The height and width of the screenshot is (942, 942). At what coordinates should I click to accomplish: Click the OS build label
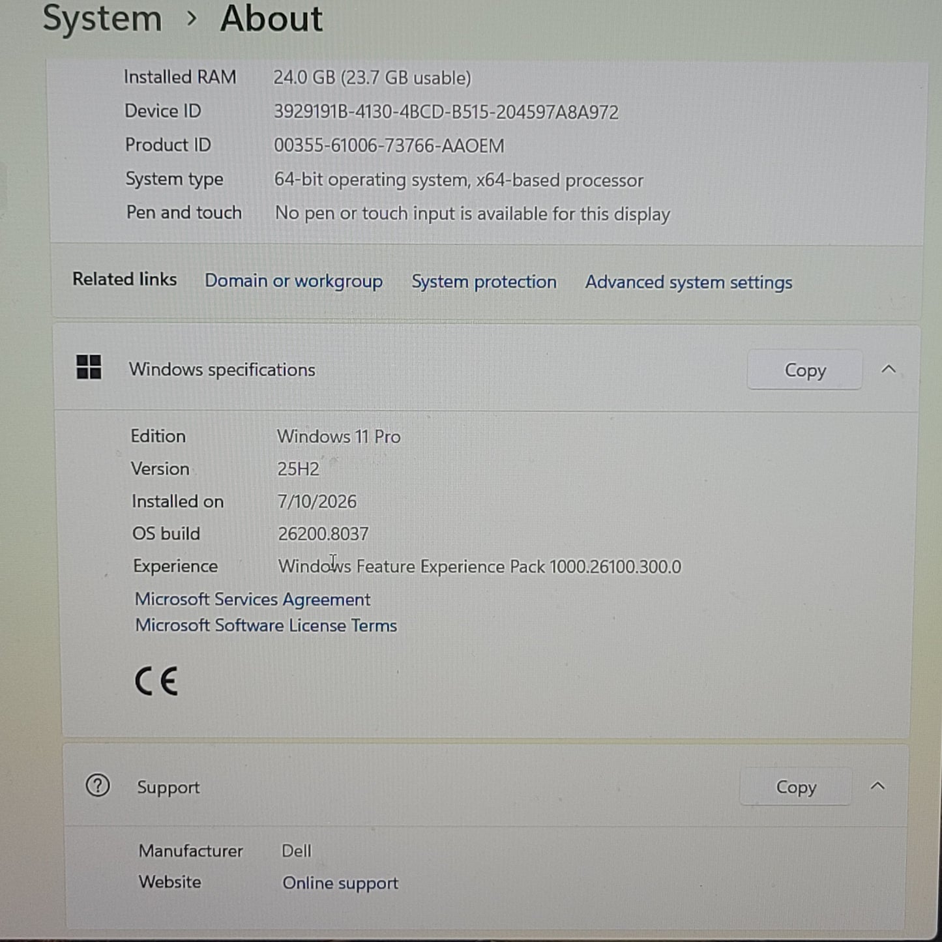166,533
